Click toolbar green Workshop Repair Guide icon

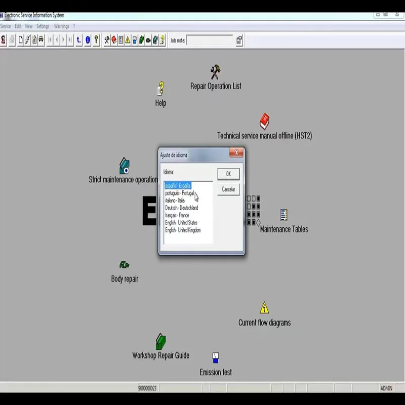click(x=141, y=40)
